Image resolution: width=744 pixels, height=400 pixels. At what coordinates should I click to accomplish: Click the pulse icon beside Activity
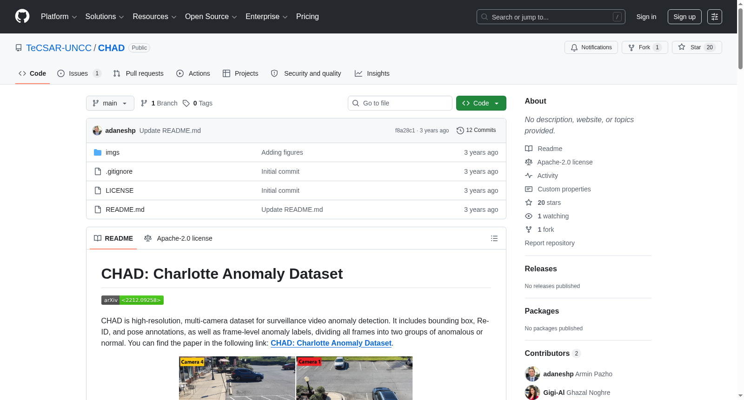[x=529, y=176]
